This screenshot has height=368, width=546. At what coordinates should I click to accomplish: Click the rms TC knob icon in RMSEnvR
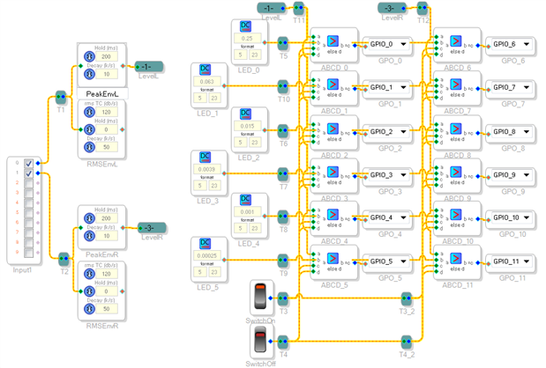pos(89,274)
